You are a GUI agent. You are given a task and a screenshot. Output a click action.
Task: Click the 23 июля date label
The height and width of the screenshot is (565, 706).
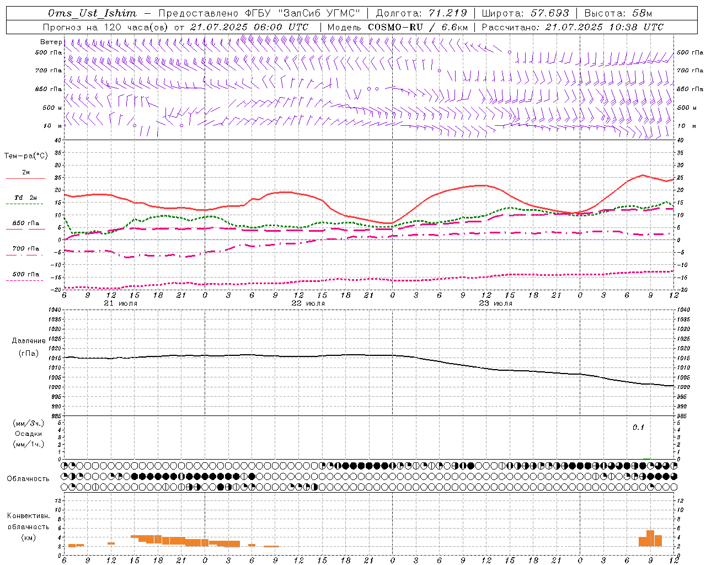pos(495,303)
